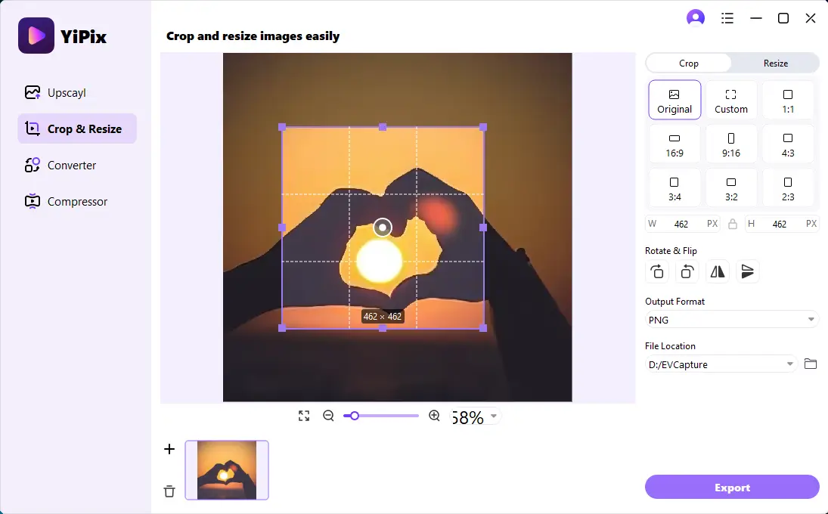Image resolution: width=828 pixels, height=514 pixels.
Task: Switch to the Resize tab
Action: click(775, 63)
